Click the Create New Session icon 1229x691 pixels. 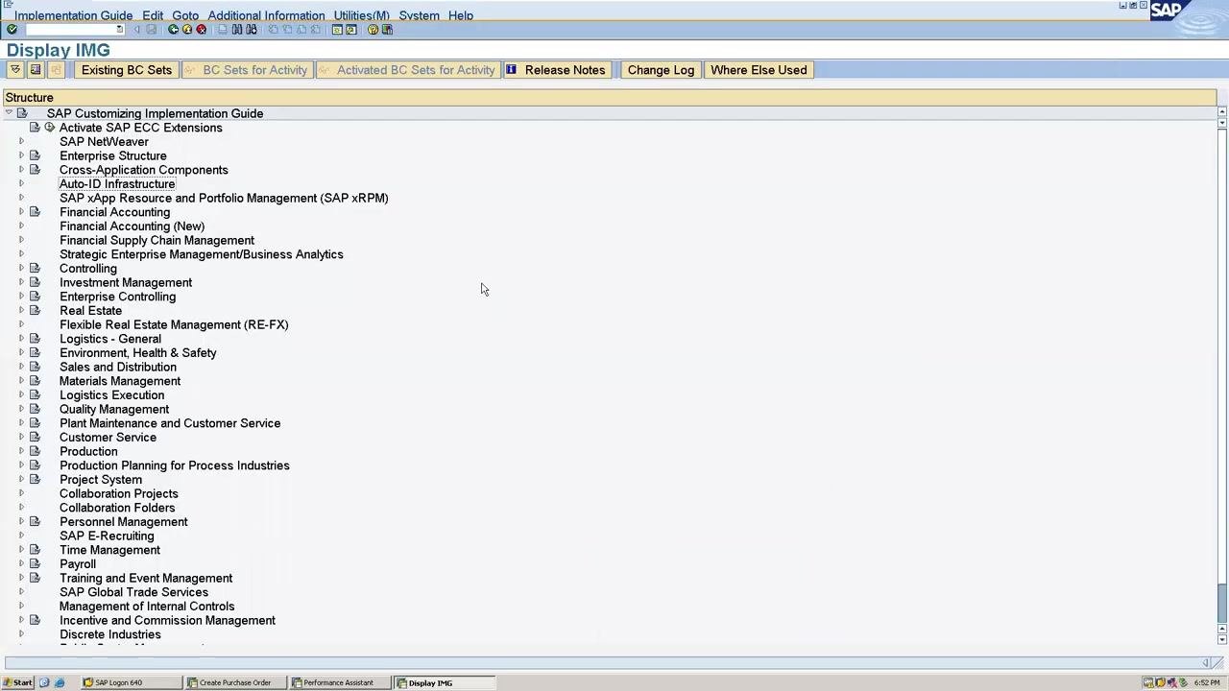coord(337,30)
